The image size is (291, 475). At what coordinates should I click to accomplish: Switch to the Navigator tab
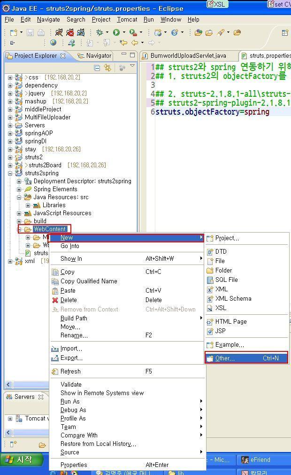pos(94,56)
